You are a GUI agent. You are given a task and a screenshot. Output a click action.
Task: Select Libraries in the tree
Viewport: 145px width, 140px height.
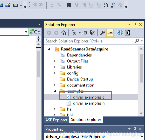[74, 67]
